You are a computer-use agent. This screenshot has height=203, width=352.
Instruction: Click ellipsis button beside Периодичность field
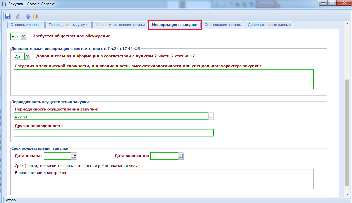coord(211,116)
